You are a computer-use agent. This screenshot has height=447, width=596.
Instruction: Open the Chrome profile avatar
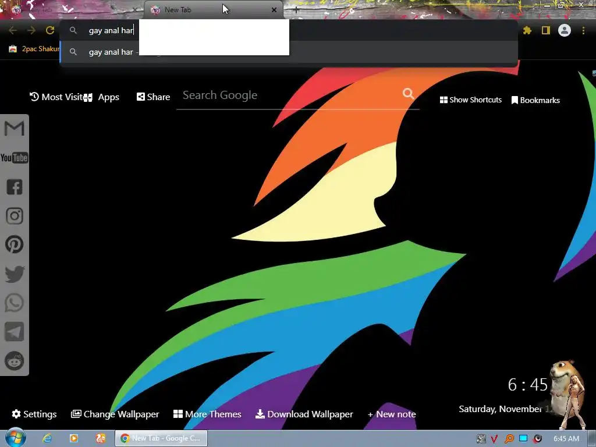pos(565,30)
